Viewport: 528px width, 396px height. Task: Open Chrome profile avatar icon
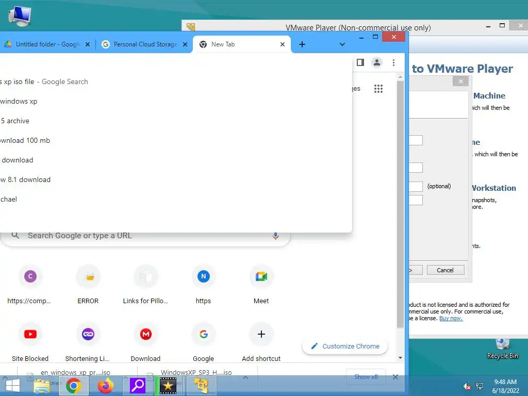pos(377,62)
